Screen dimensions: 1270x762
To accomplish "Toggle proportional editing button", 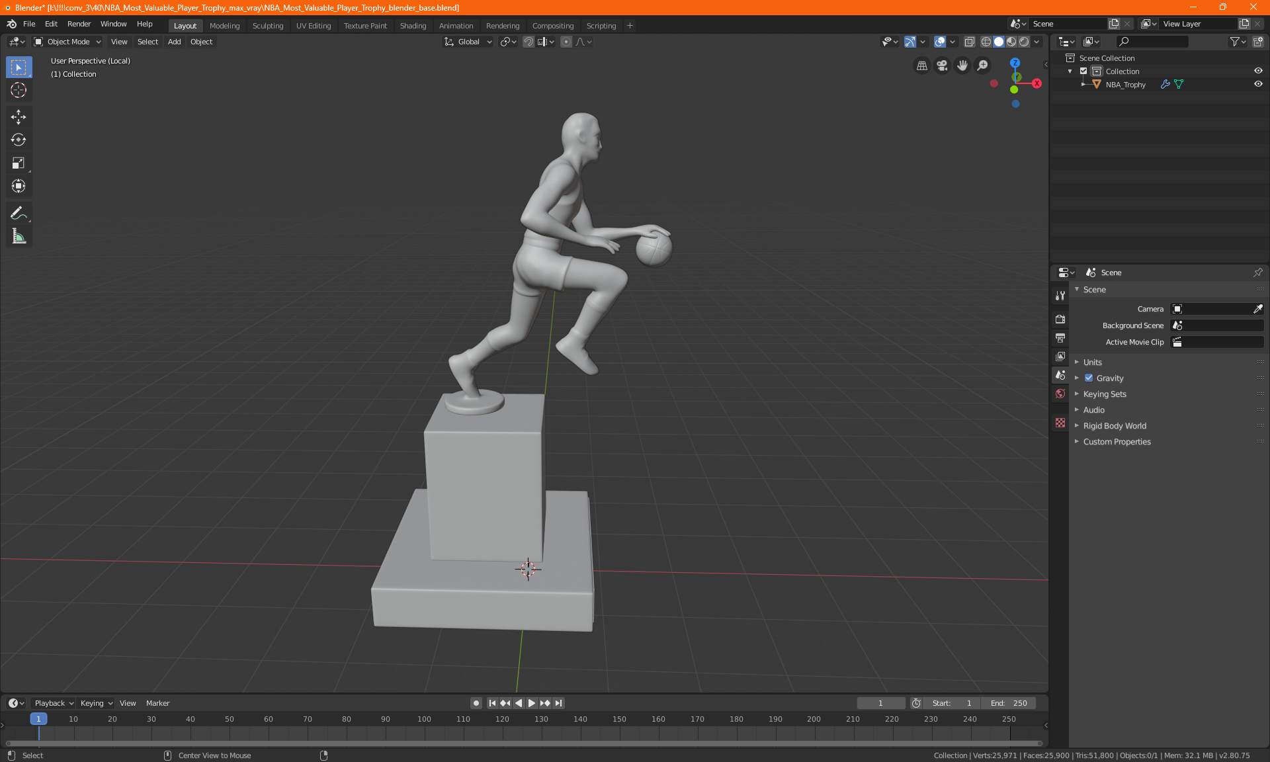I will tap(566, 42).
